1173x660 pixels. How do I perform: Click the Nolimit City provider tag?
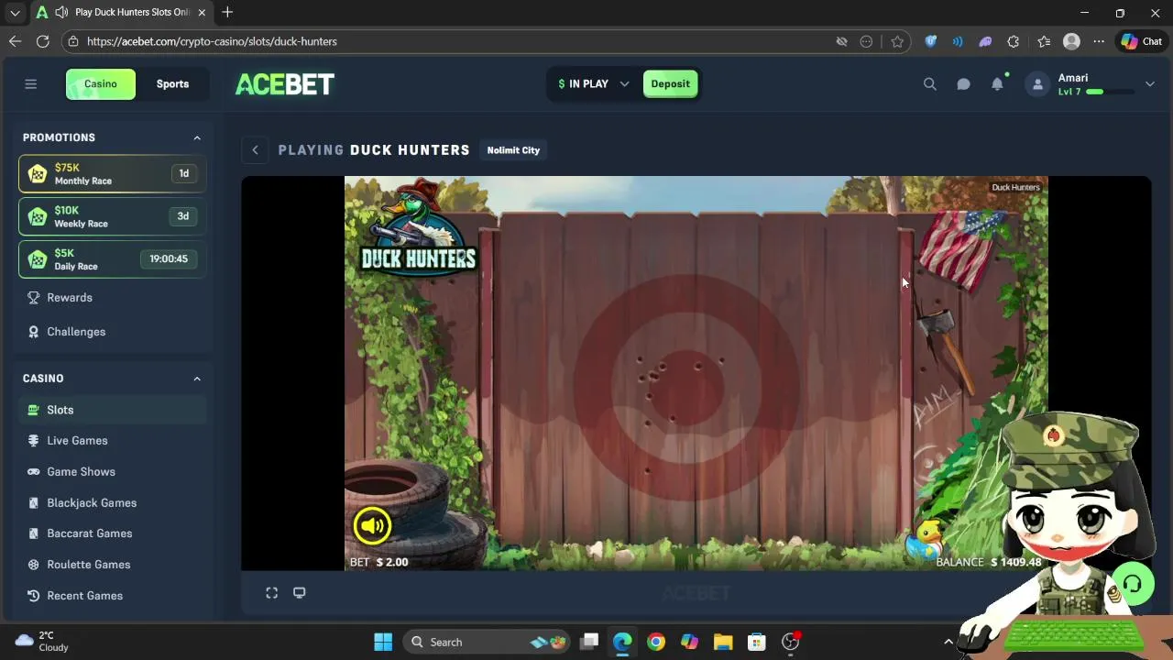pyautogui.click(x=513, y=150)
